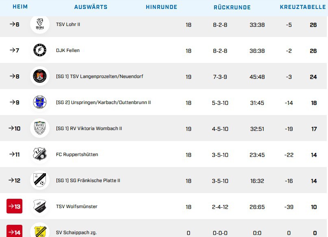Open the TSV Lohr II team link
This screenshot has height=237, width=328.
[68, 24]
